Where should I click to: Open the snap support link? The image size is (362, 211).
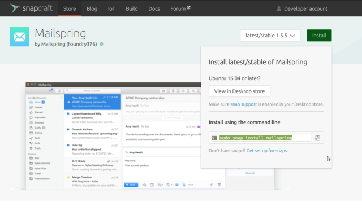point(244,104)
